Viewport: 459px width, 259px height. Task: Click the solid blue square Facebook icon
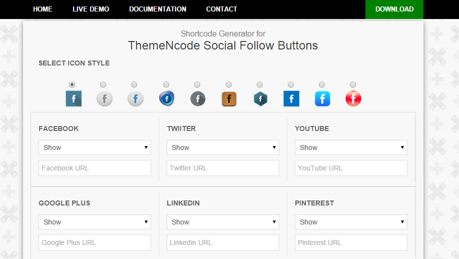point(291,98)
